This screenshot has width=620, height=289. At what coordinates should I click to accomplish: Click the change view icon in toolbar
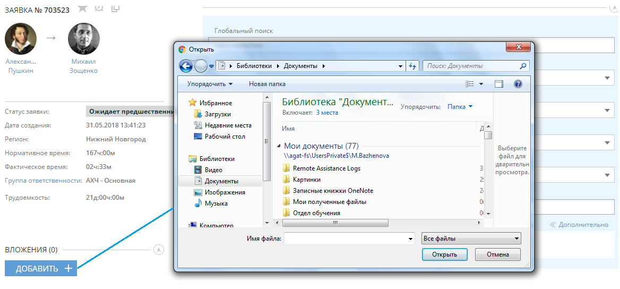(x=470, y=84)
